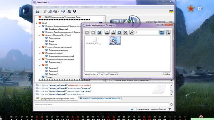Select the Турнир channel

coord(49,77)
